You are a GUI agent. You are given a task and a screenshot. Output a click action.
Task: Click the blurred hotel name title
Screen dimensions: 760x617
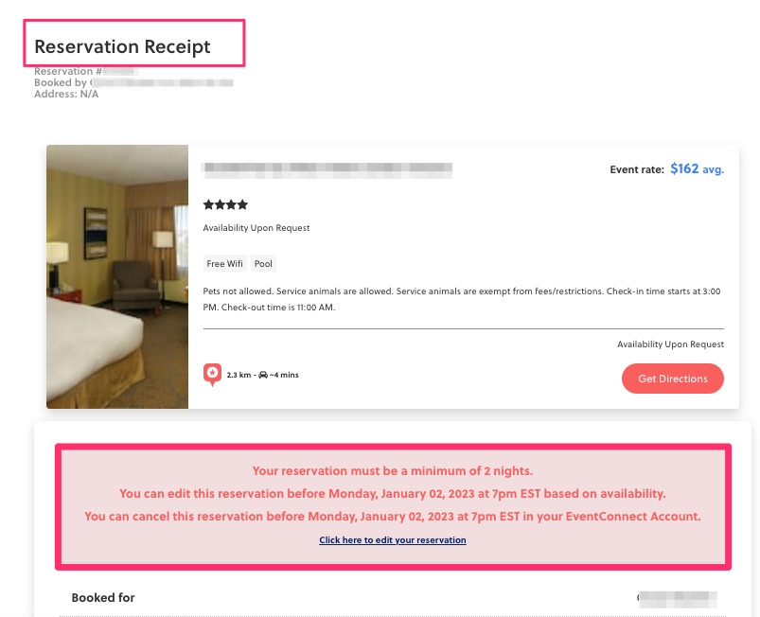327,170
